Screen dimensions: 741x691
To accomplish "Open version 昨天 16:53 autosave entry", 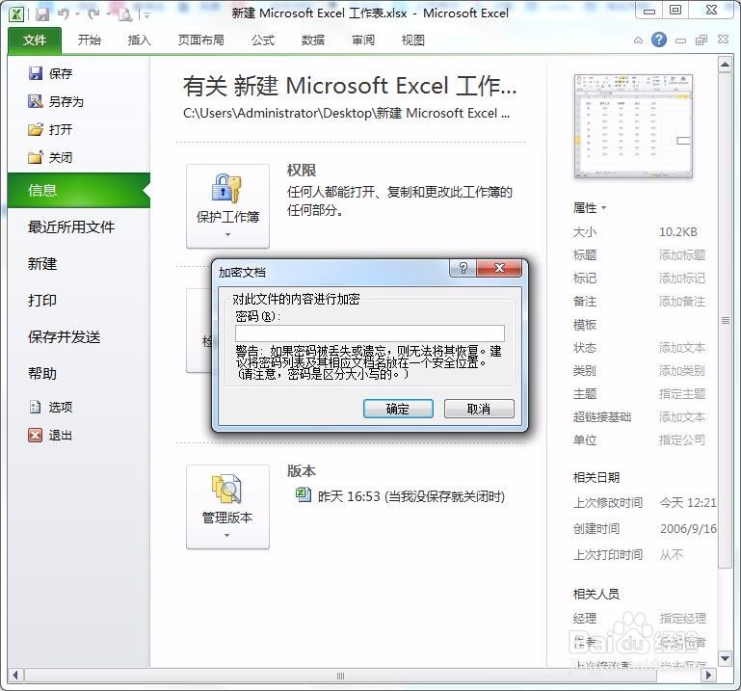I will point(400,496).
